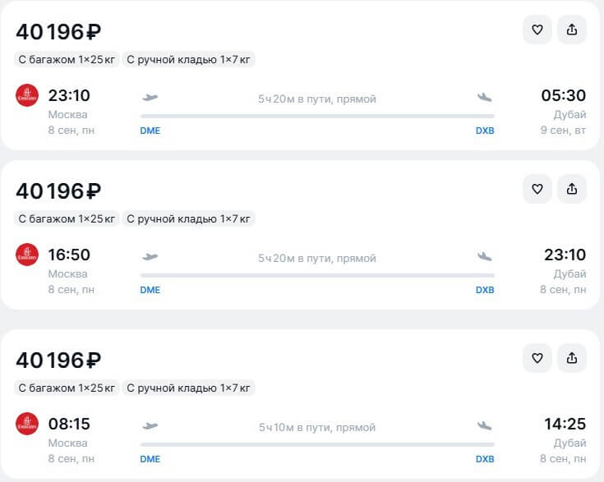Share the 16:50 departure flight
Viewport: 604px width, 482px height.
pyautogui.click(x=572, y=189)
